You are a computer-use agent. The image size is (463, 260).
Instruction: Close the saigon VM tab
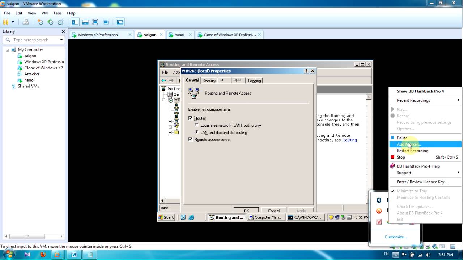[161, 35]
